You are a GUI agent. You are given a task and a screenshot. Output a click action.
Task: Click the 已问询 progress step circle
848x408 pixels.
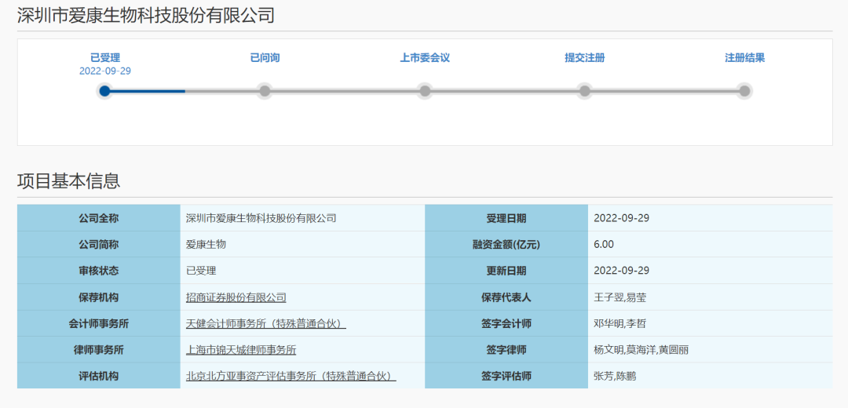click(x=265, y=91)
